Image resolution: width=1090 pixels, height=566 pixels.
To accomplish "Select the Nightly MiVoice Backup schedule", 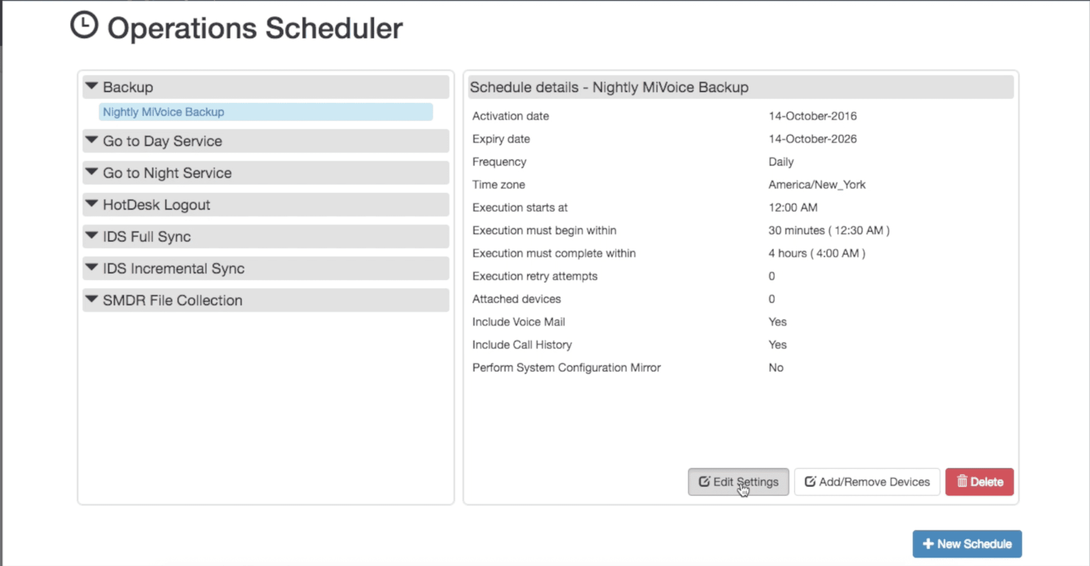I will [x=163, y=112].
